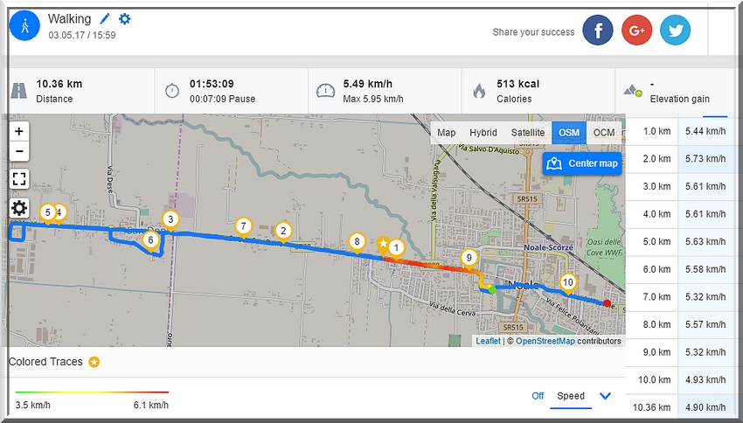The width and height of the screenshot is (743, 423).
Task: Switch map layer to Satellite
Action: (527, 133)
